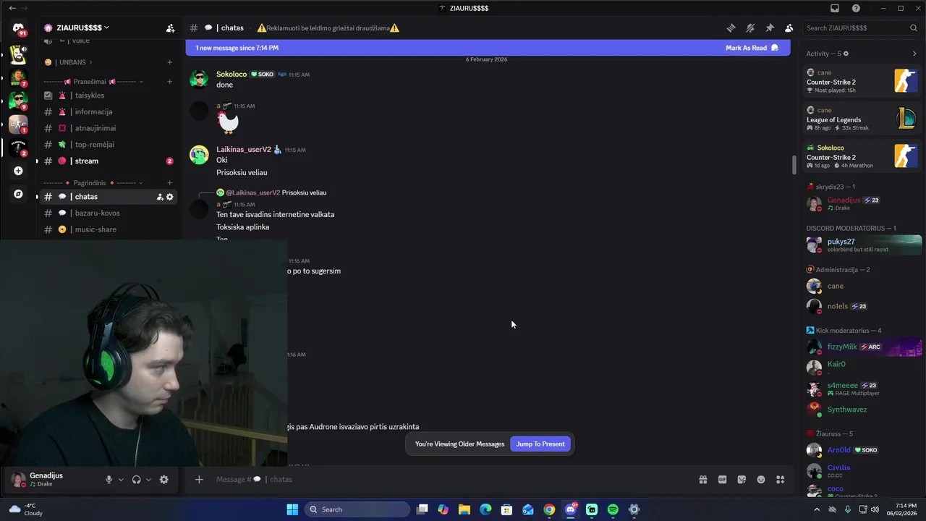Open Spotify from taskbar

pos(613,509)
